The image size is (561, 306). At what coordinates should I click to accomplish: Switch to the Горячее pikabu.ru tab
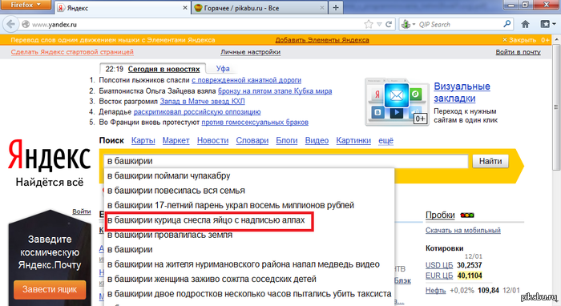point(260,8)
